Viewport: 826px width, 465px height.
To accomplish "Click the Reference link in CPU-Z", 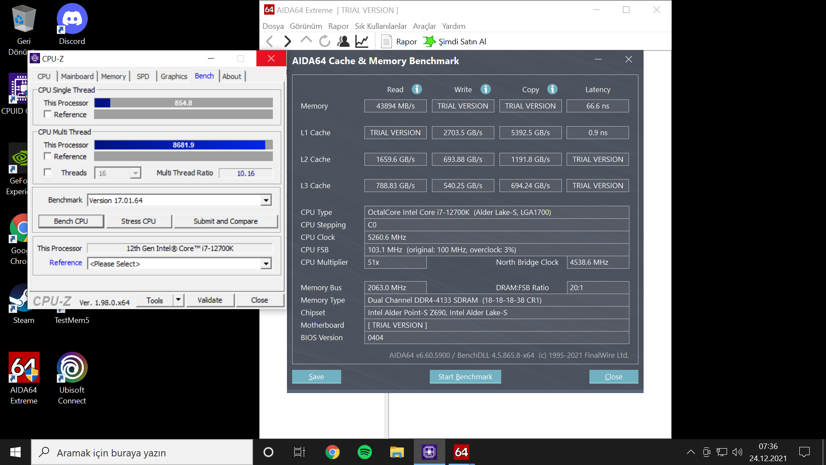I will [65, 263].
